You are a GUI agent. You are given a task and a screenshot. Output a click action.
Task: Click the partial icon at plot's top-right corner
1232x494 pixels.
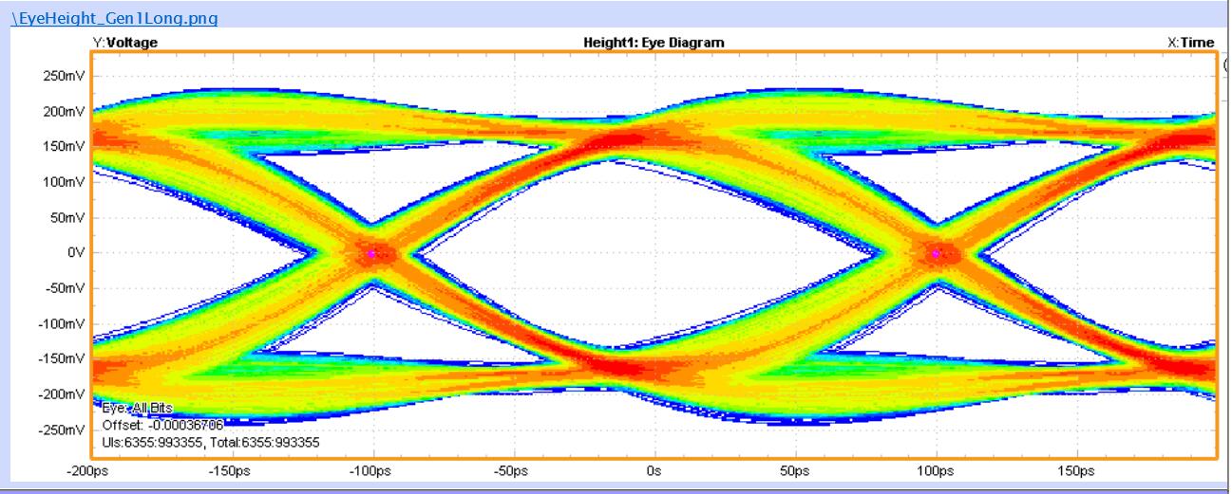1224,64
